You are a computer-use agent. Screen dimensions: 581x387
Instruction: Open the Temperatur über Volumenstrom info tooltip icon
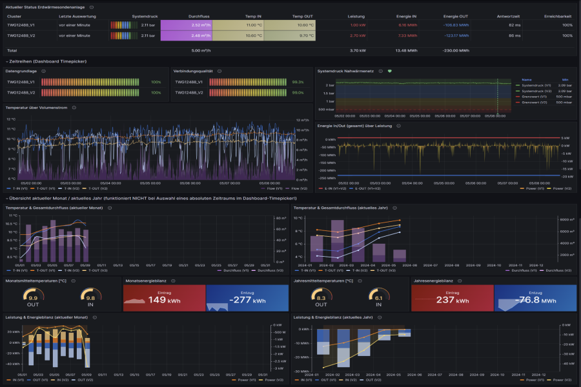click(74, 108)
